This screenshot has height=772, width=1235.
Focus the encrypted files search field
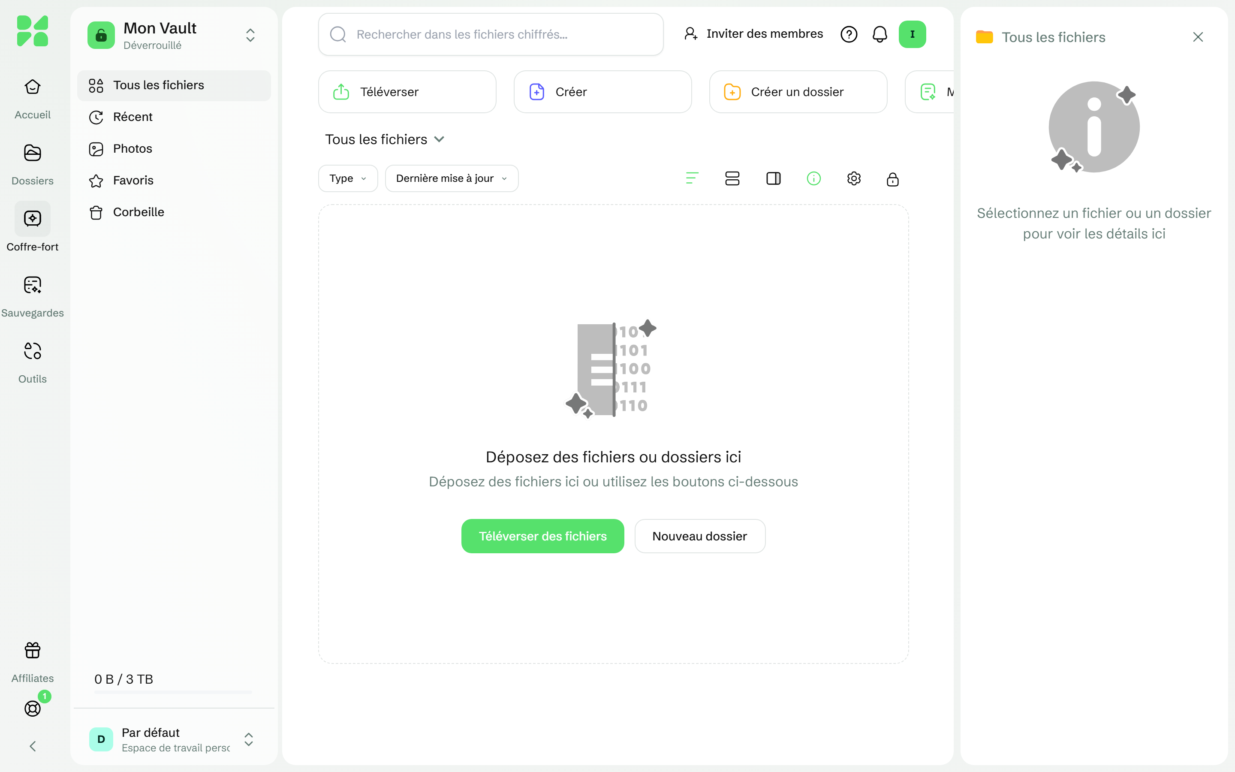pyautogui.click(x=491, y=34)
